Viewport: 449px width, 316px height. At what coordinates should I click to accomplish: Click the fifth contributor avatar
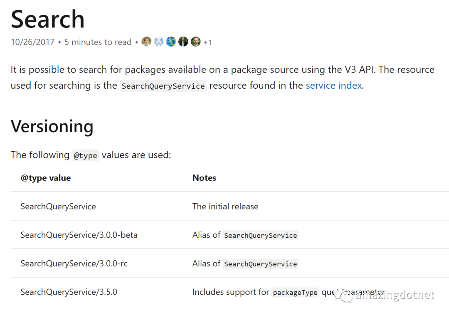(x=195, y=42)
